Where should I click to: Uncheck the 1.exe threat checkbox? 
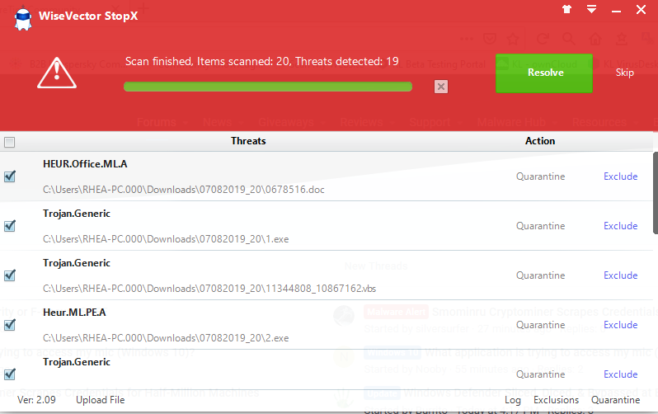(x=9, y=226)
